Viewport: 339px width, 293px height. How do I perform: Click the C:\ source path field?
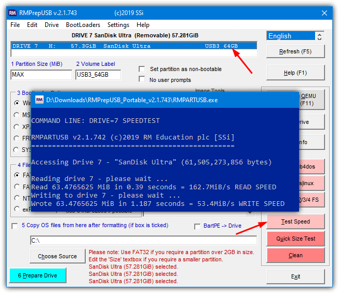[x=144, y=240]
